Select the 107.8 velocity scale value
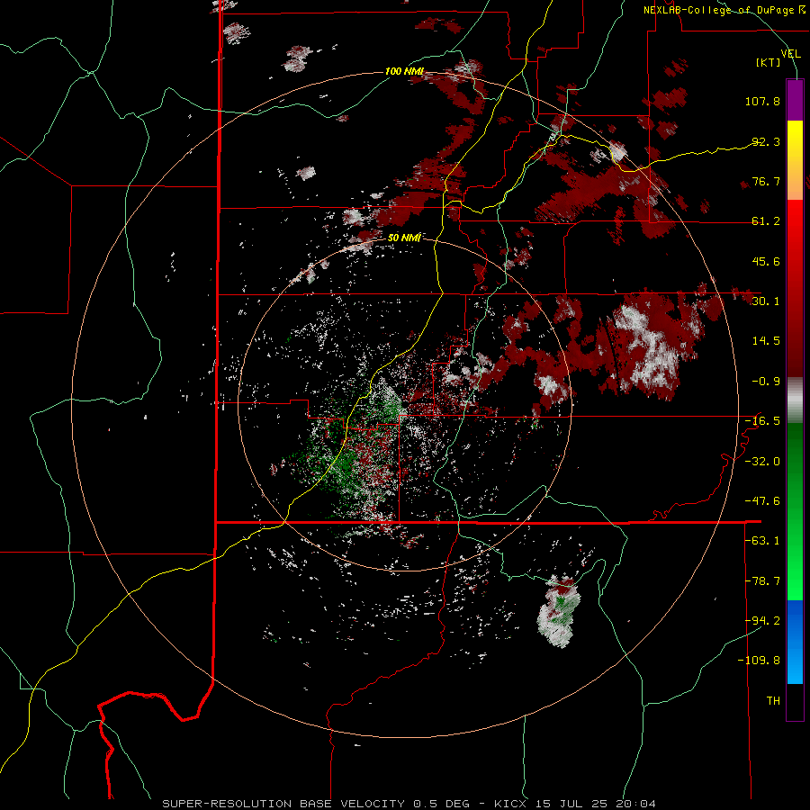This screenshot has height=810, width=810. click(762, 101)
